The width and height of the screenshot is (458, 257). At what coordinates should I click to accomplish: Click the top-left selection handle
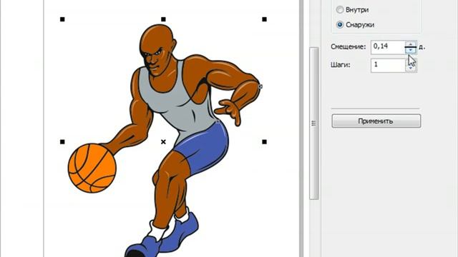click(x=62, y=19)
